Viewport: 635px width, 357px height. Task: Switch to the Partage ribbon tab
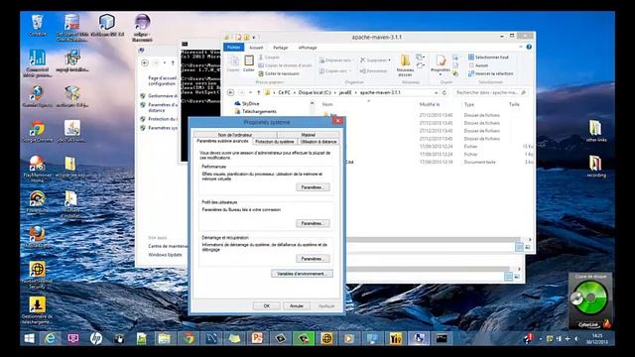[280, 48]
